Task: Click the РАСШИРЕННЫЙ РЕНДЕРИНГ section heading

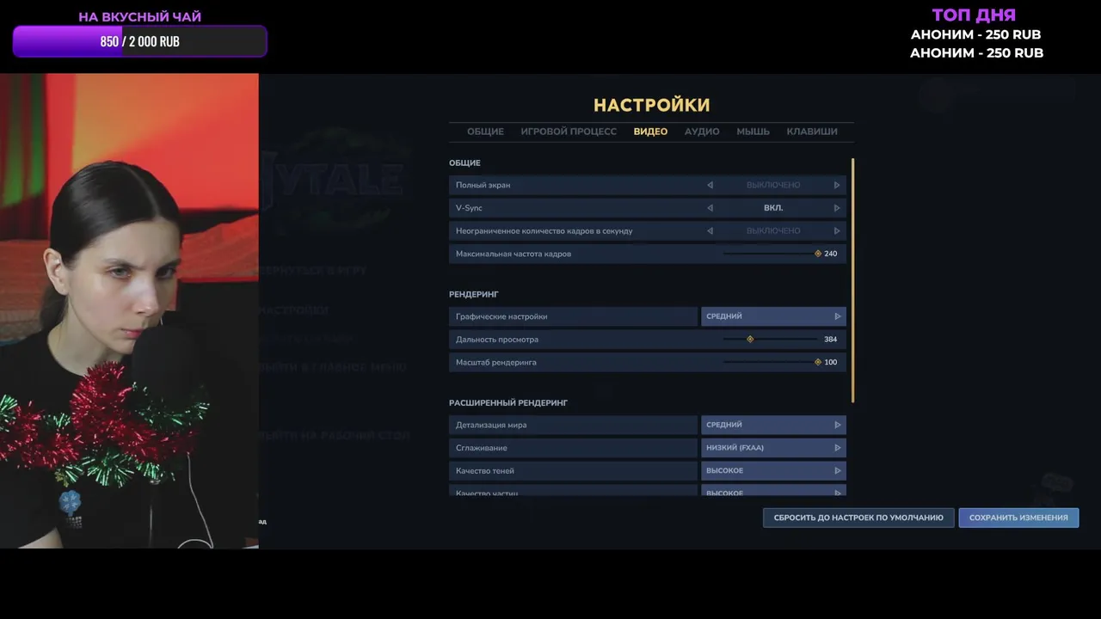Action: click(508, 402)
